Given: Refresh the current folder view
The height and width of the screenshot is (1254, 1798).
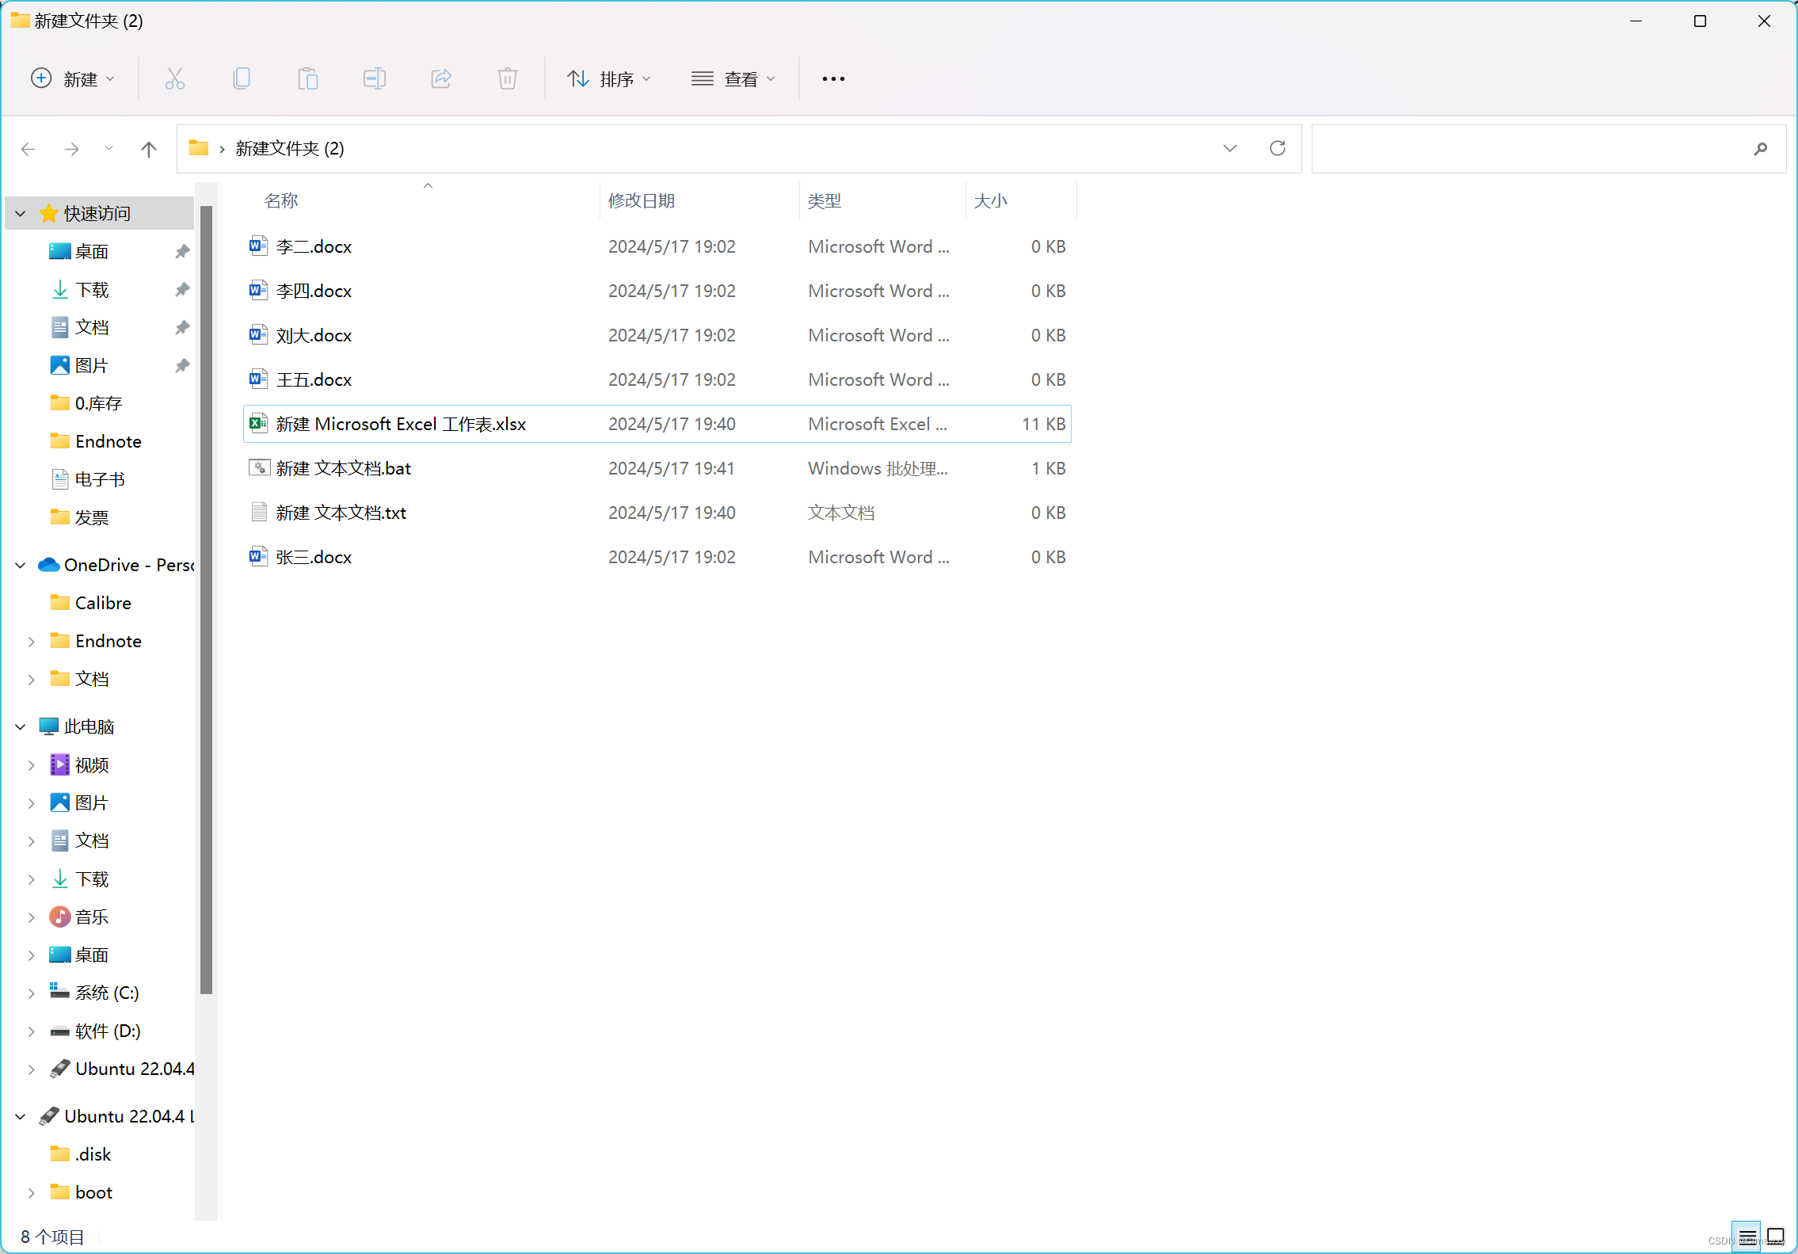Looking at the screenshot, I should (1277, 148).
